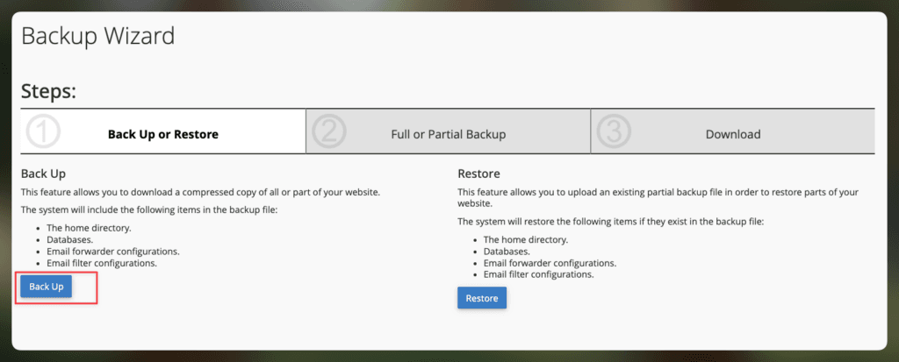The image size is (899, 362).
Task: Switch to the "Full or Partial Backup" step
Action: pos(448,134)
